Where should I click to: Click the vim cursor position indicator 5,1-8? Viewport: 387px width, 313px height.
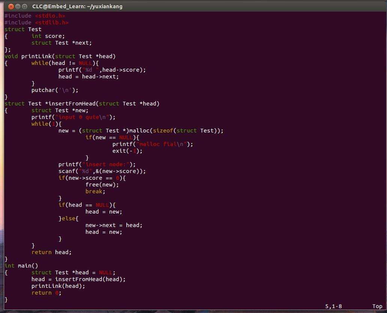[333, 306]
